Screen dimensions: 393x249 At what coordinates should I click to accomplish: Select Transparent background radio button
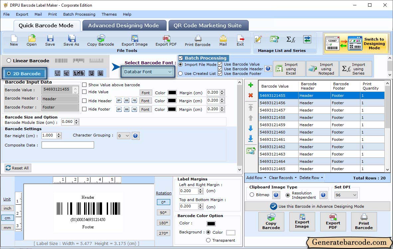[x=208, y=240]
